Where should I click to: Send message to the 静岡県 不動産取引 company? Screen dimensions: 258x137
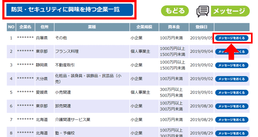tap(231, 65)
